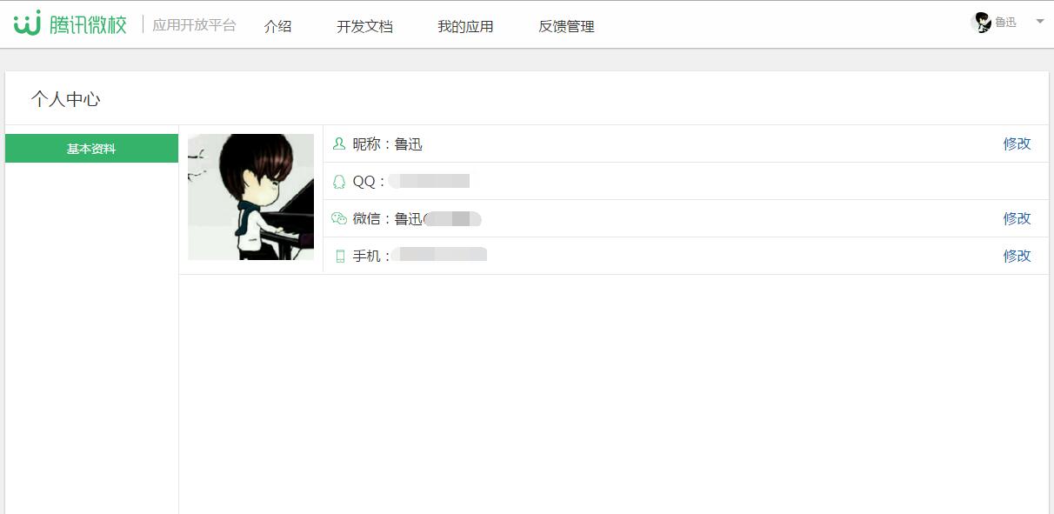The width and height of the screenshot is (1054, 514).
Task: Click the 个人中心 page heading
Action: [x=66, y=99]
